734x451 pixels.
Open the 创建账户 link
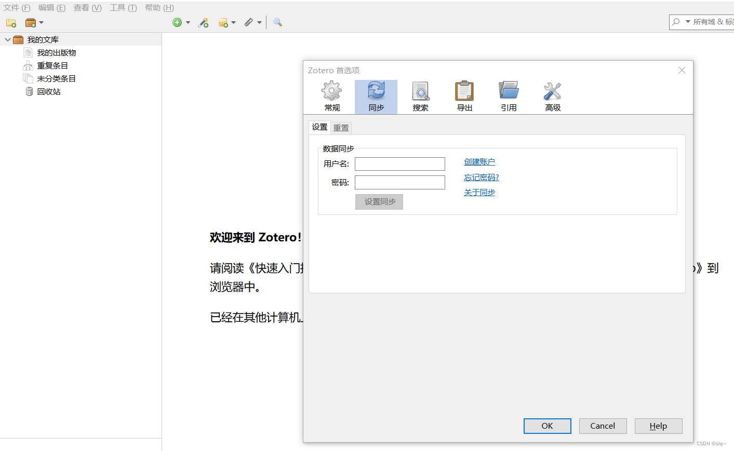coord(479,162)
